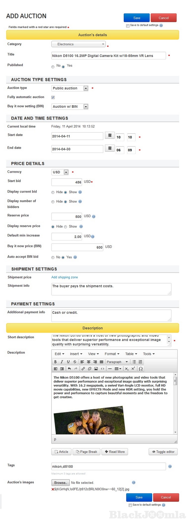Click the bullet list icon
The image size is (187, 520).
[x=134, y=362]
